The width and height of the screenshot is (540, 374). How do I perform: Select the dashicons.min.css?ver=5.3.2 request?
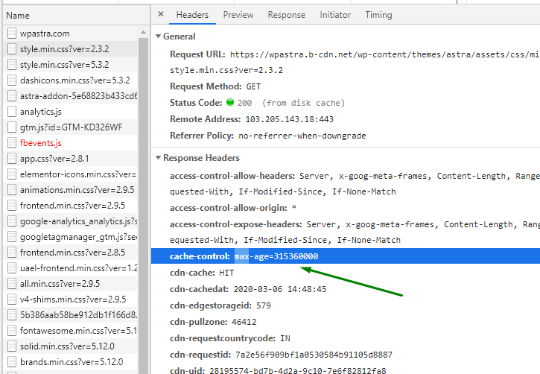pos(70,80)
